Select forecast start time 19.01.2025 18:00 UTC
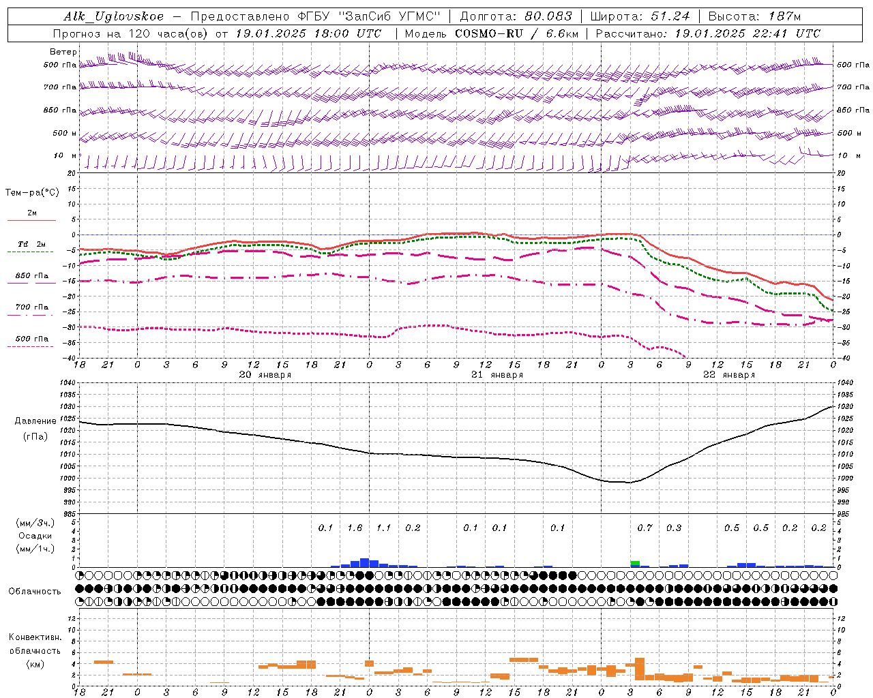Viewport: 873px width, 698px height. (308, 33)
